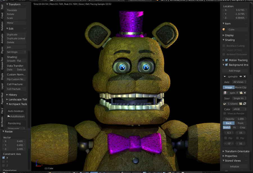Image resolution: width=253 pixels, height=173 pixels.
Task: Collapse the Resize operator panel
Action: [x=3, y=131]
